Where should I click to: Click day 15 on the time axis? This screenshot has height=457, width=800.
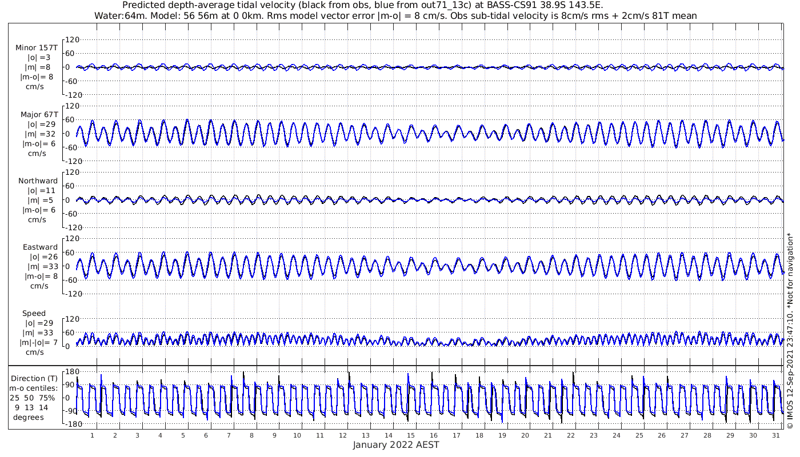(411, 435)
